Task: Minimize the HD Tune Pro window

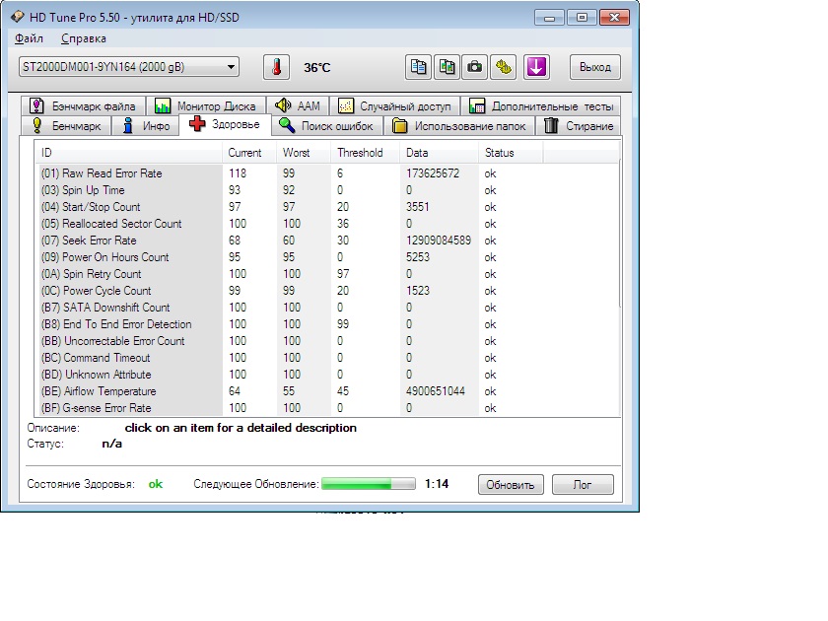Action: pyautogui.click(x=550, y=18)
